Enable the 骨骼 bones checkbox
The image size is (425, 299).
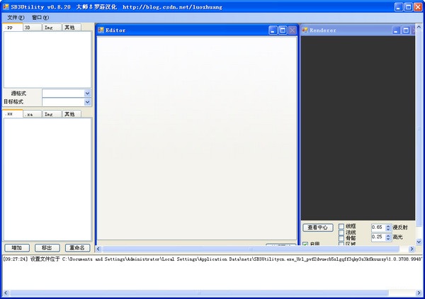tap(341, 238)
